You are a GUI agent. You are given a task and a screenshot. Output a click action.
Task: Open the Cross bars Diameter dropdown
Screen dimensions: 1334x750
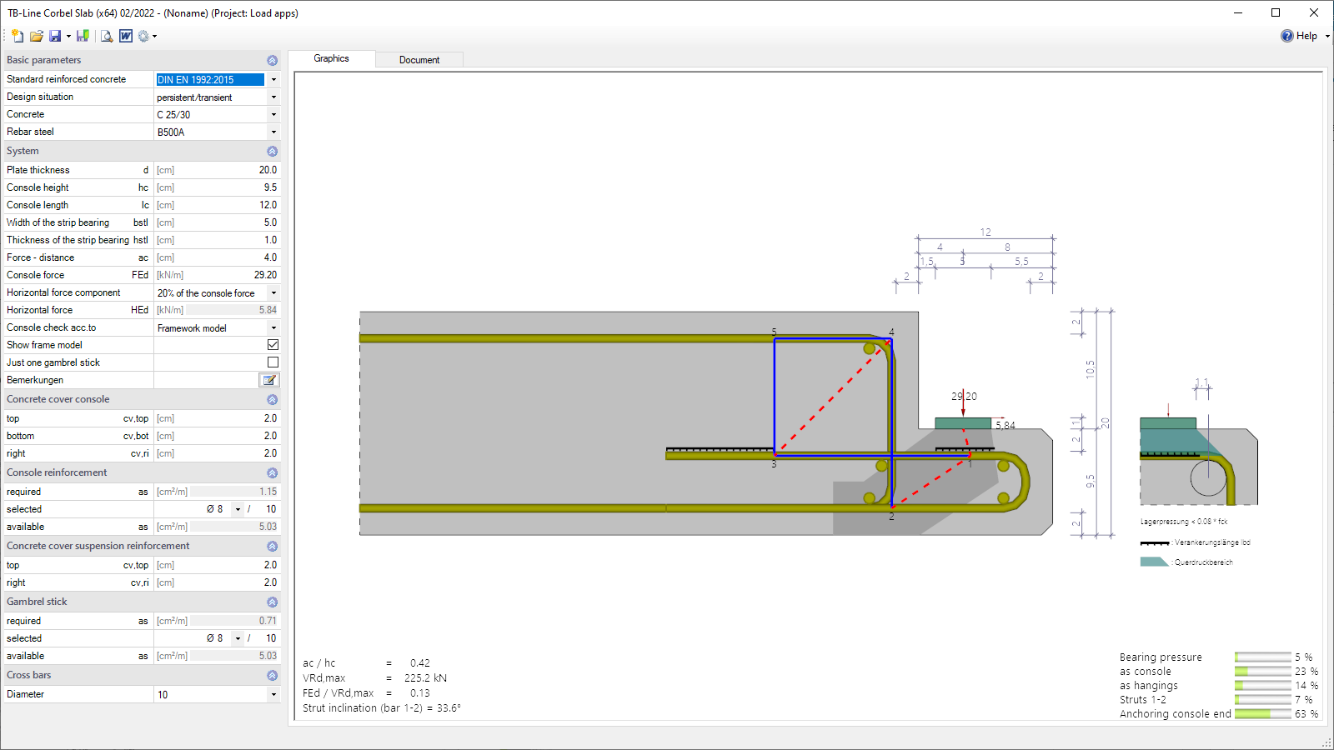(273, 695)
